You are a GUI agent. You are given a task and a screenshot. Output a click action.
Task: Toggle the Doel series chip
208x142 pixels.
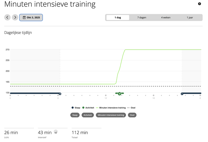(132, 115)
